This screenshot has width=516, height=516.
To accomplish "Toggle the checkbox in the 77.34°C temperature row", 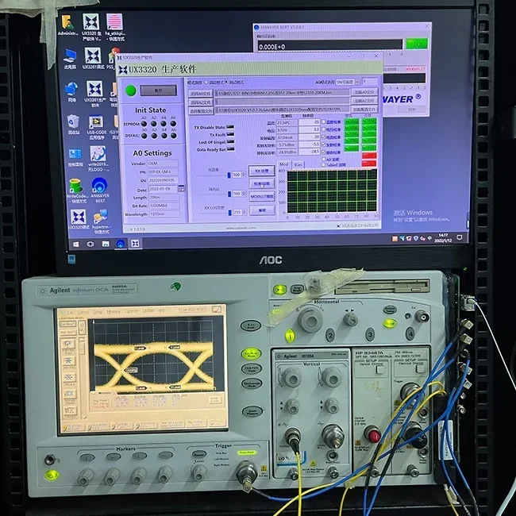I will tap(324, 121).
